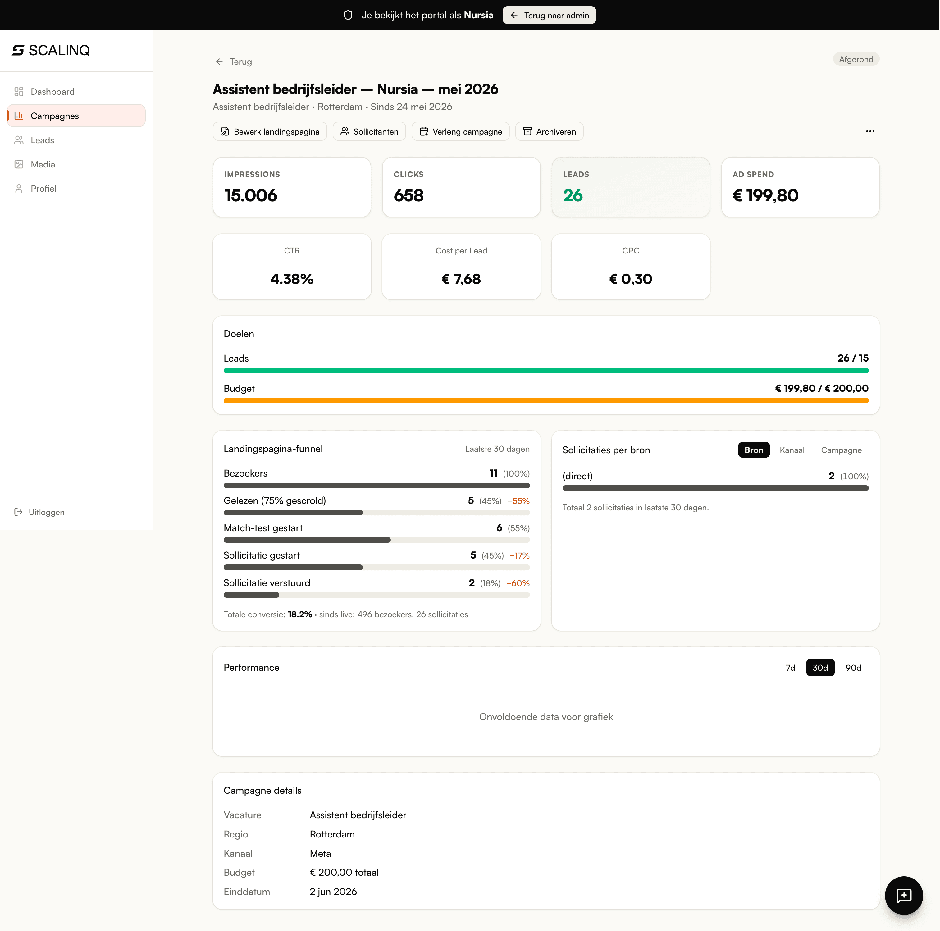This screenshot has width=940, height=931.
Task: Switch to the Campagne tab
Action: click(841, 450)
